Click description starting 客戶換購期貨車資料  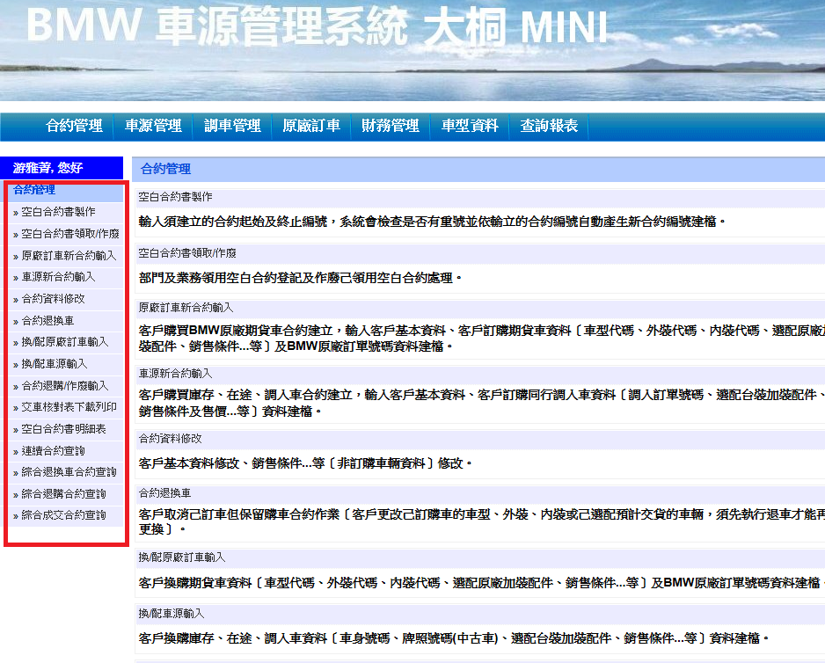pyautogui.click(x=481, y=582)
